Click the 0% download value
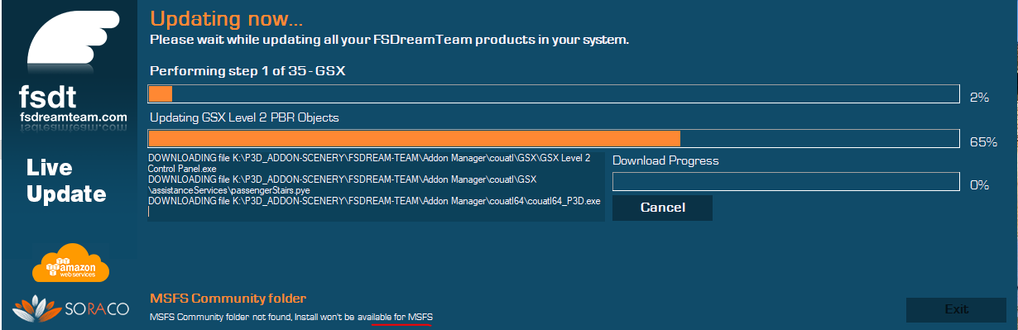Image resolution: width=1018 pixels, height=330 pixels. click(980, 184)
